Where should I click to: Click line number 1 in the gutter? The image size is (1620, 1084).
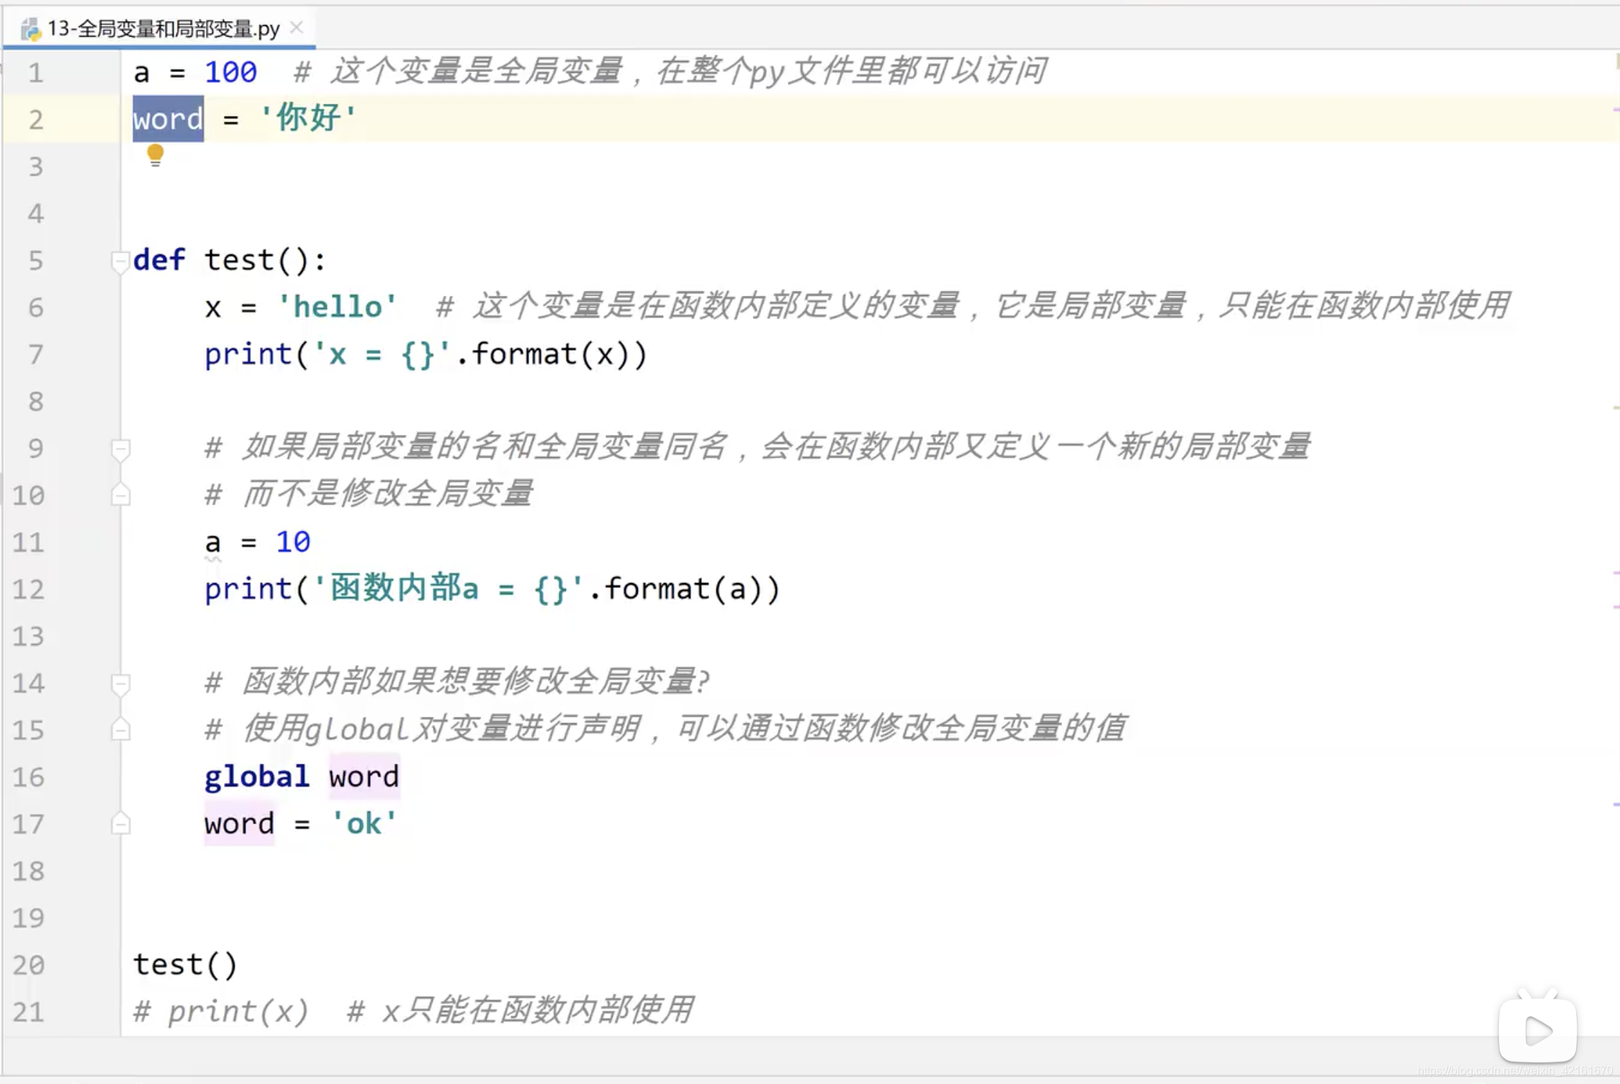tap(35, 73)
